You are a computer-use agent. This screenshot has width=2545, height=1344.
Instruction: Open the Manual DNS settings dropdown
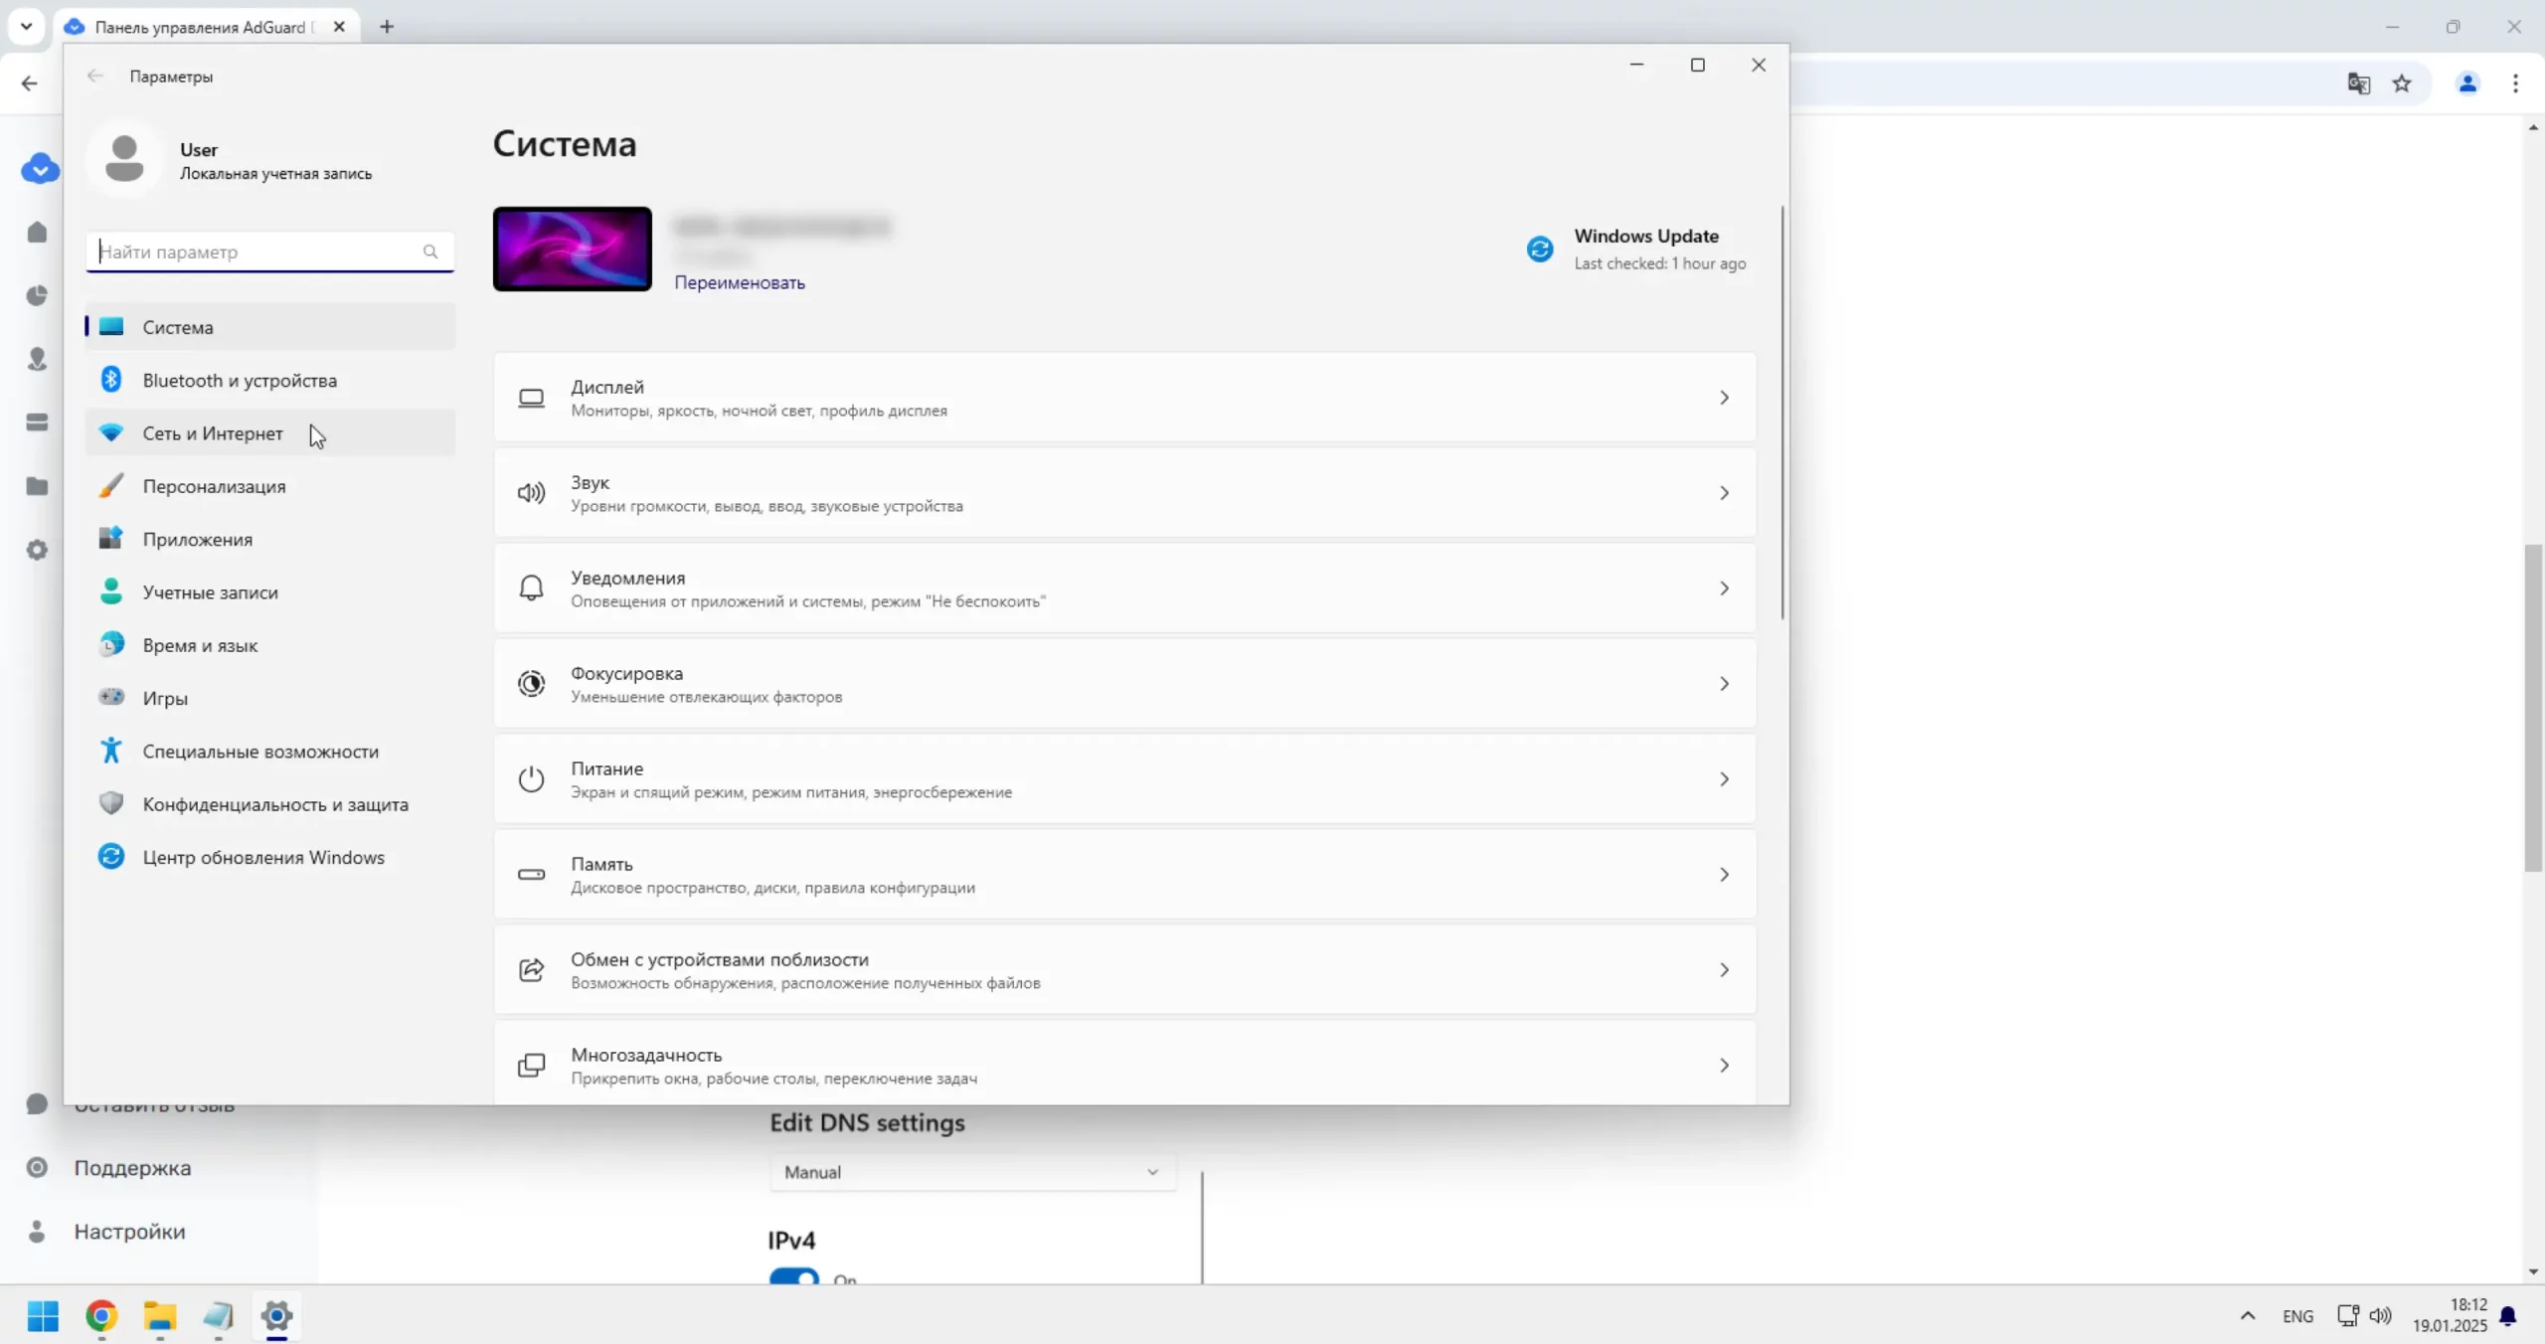tap(971, 1172)
